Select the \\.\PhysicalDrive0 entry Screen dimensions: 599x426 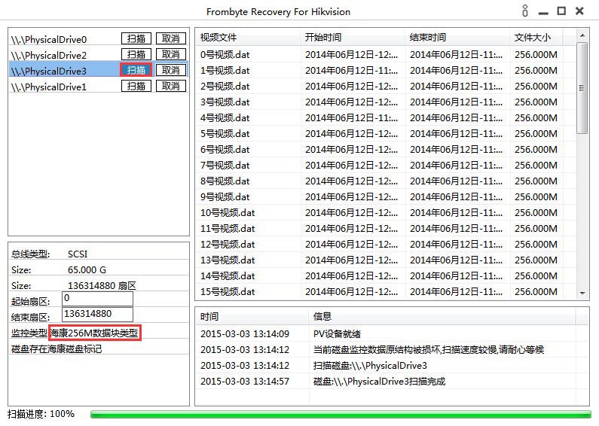tap(49, 39)
